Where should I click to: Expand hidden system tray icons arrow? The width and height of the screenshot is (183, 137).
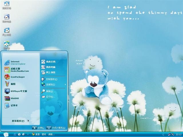pyautogui.click(x=163, y=134)
